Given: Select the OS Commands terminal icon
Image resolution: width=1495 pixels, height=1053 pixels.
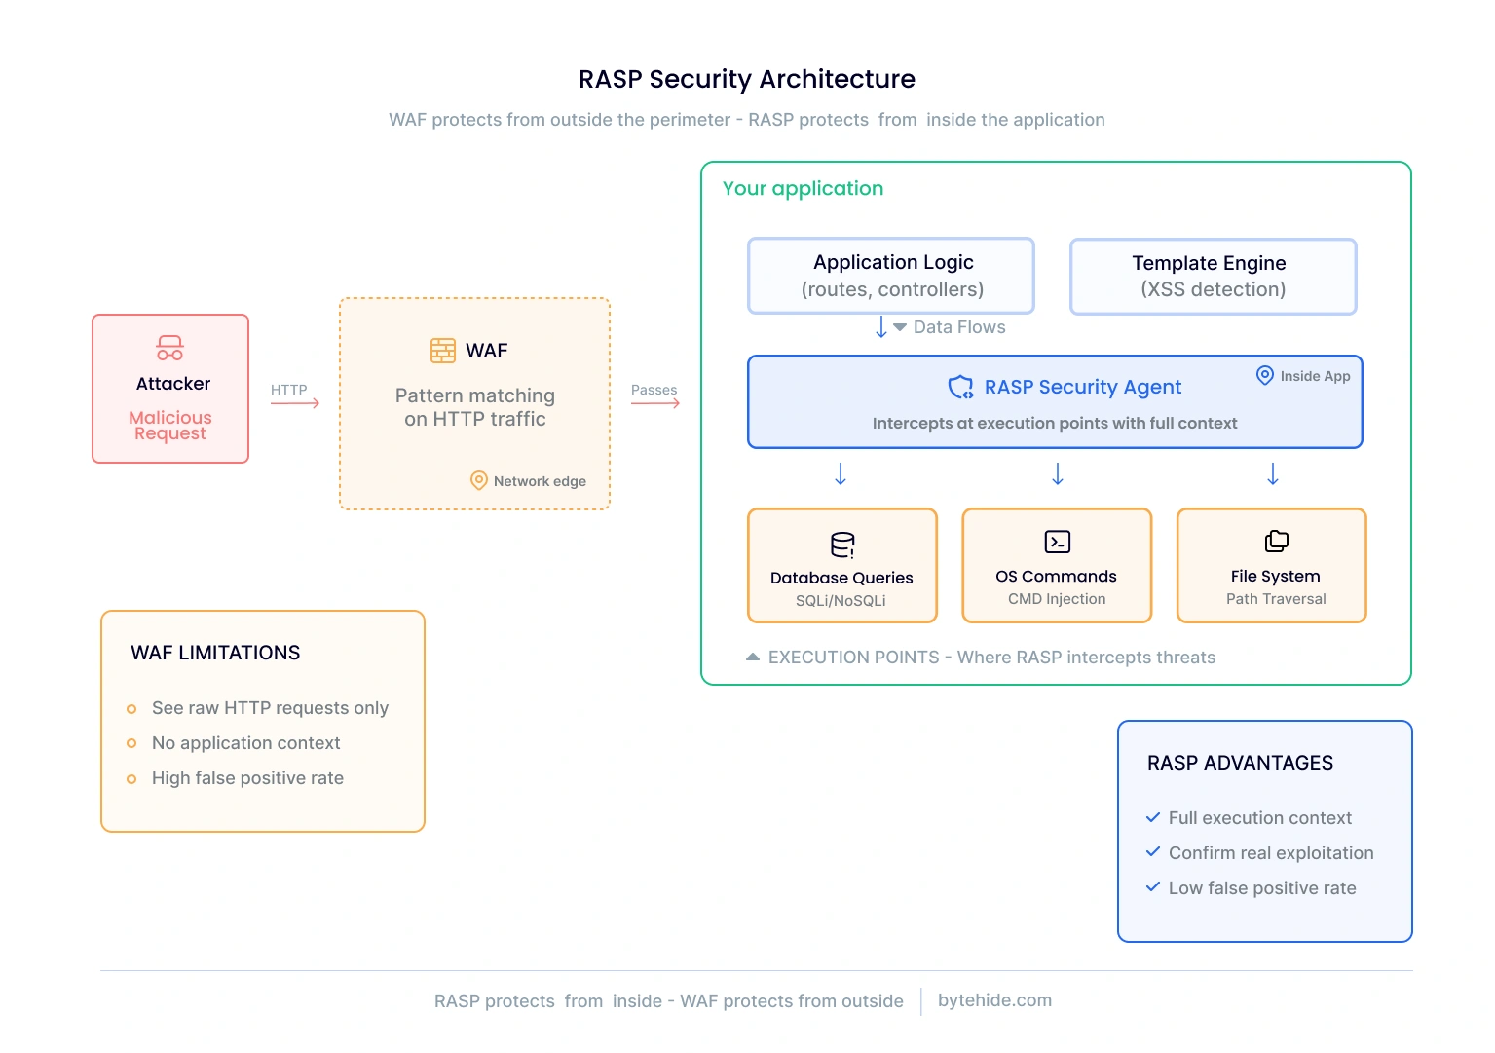Looking at the screenshot, I should [1056, 541].
